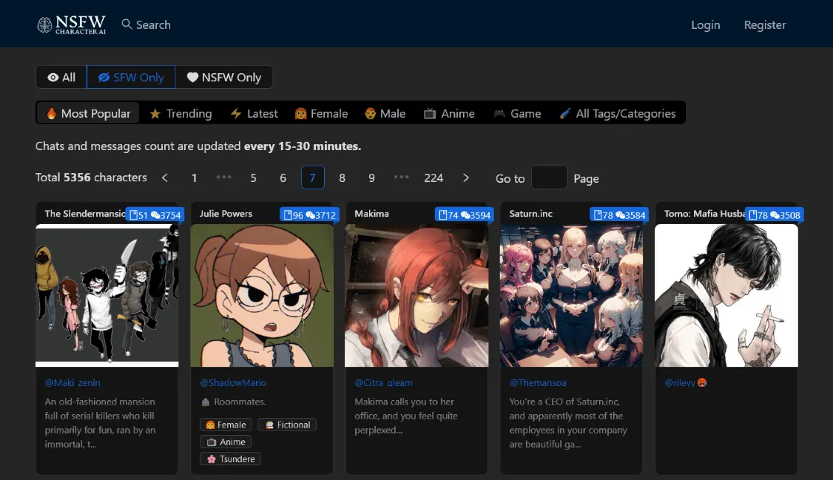833x480 pixels.
Task: Click the Roommates description on Julie Powers
Action: pos(233,402)
